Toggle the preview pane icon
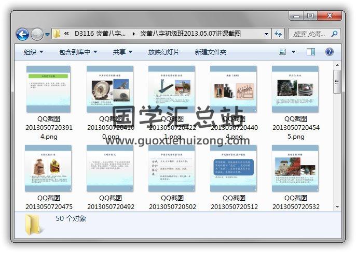356x253 pixels. 311,52
